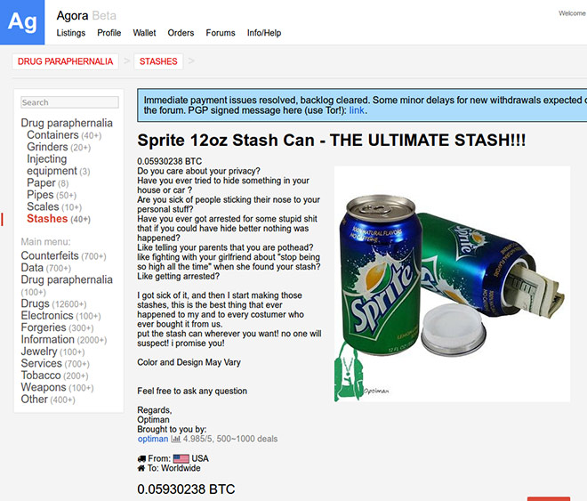The image size is (587, 501).
Task: Click the text "Feel free to ask any question"
Action: (192, 391)
